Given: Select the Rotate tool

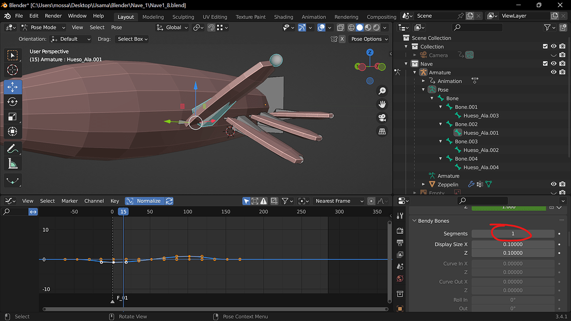Looking at the screenshot, I should point(12,101).
